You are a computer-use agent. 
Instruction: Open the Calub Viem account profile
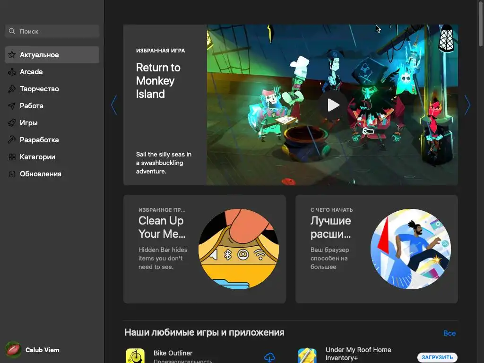tap(33, 350)
